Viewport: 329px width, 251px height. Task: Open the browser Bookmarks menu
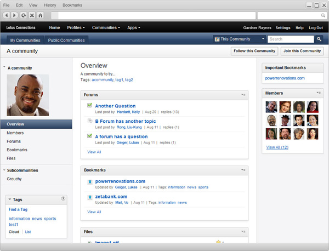coord(72,4)
